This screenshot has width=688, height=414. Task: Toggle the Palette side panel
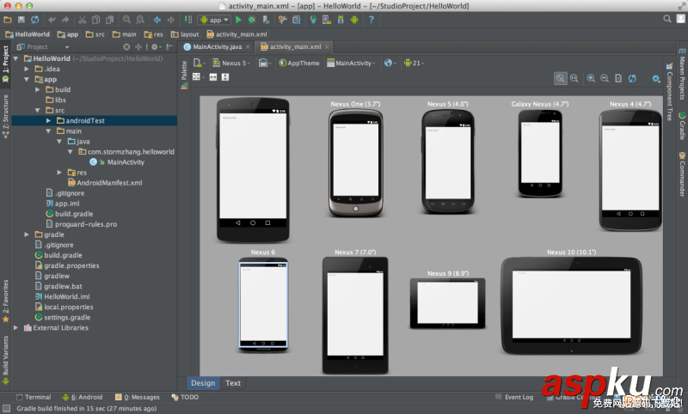184,74
